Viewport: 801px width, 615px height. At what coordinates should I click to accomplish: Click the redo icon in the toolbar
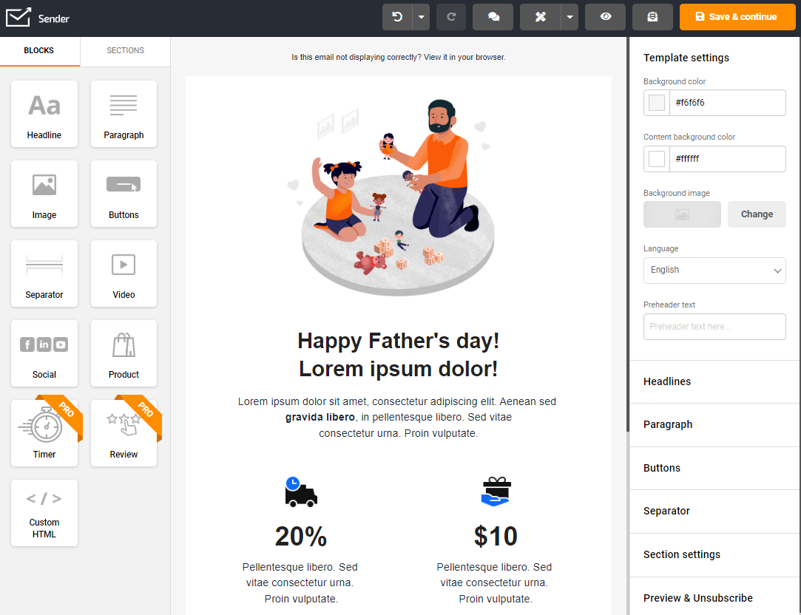click(450, 16)
